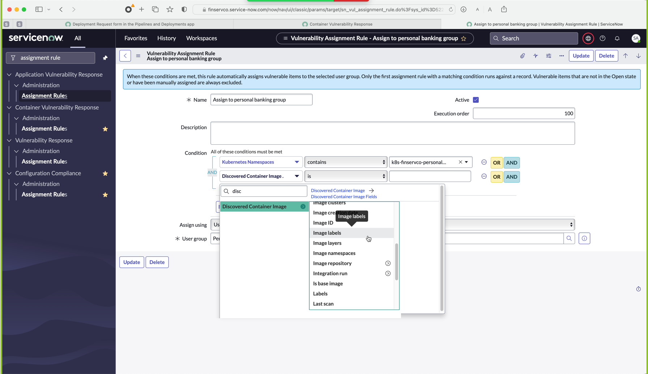Click browser new tab plus icon
The height and width of the screenshot is (374, 648).
click(142, 9)
